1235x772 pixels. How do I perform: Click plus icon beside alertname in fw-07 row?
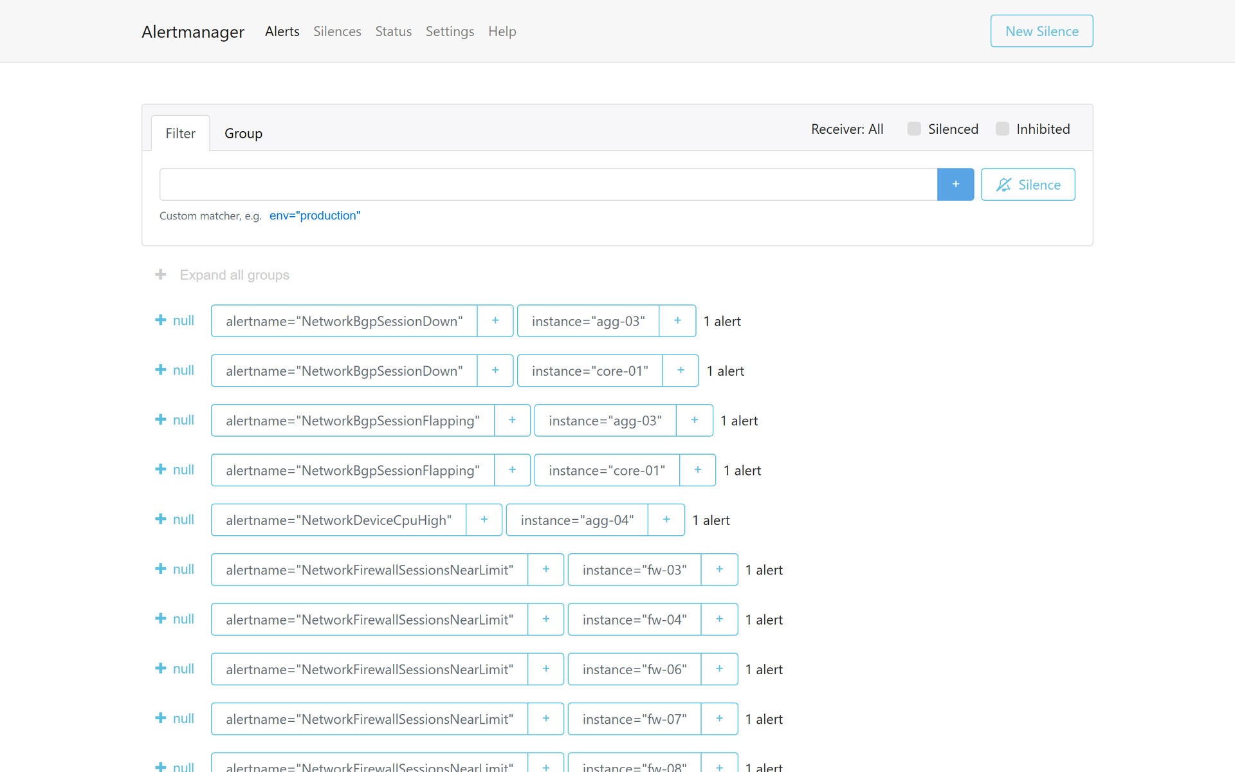[545, 719]
